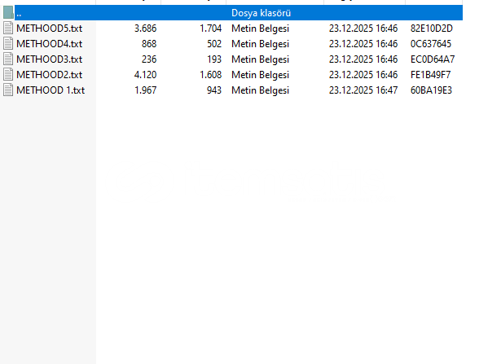This screenshot has width=501, height=364.
Task: Click the checksum EC0D64A7
Action: coord(433,59)
